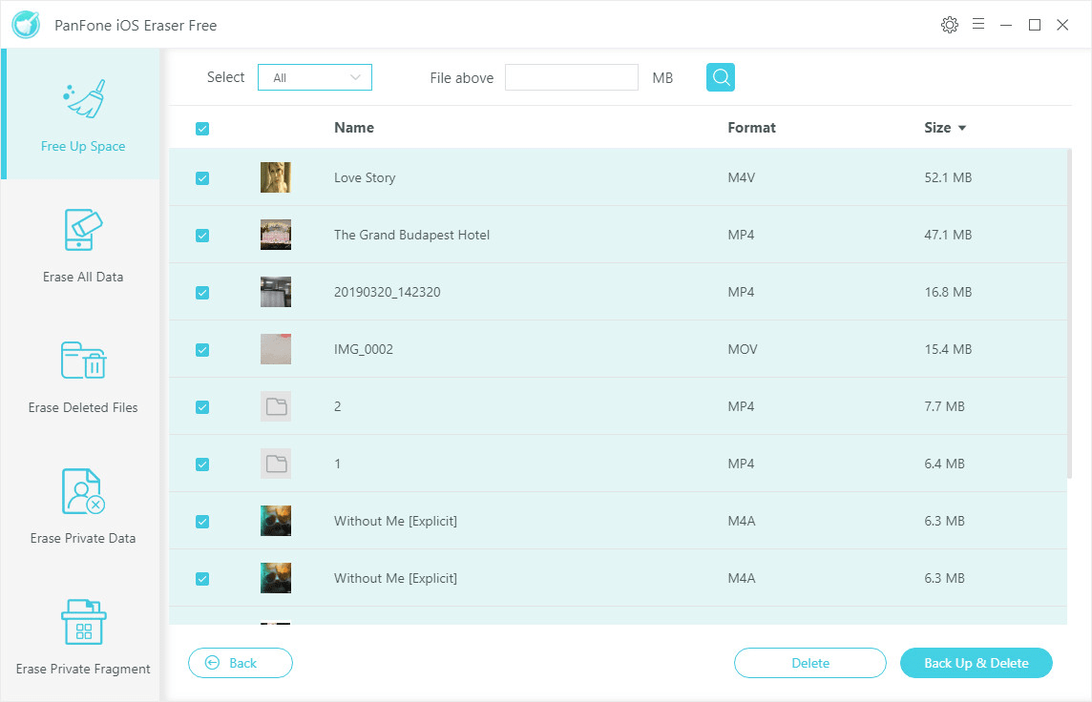Select the Love Story file name
Viewport: 1092px width, 702px height.
tap(365, 177)
